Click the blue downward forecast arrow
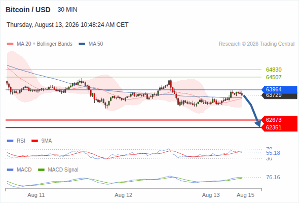This screenshot has height=203, width=299. pos(252,111)
